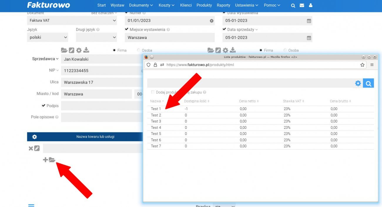Open Wystaw in top navigation

(118, 5)
